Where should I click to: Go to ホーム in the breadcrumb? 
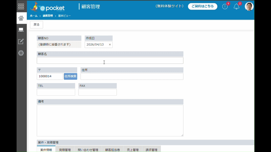click(34, 16)
